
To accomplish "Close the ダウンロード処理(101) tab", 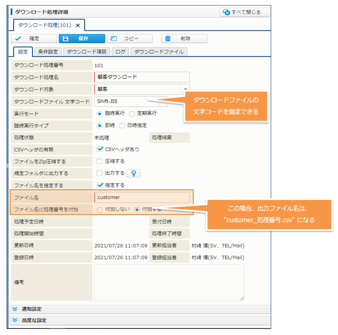I will [77, 25].
